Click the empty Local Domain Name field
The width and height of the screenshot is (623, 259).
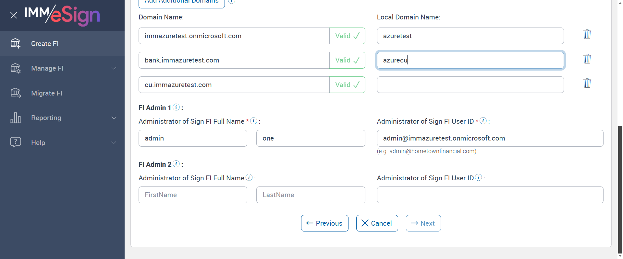(x=470, y=85)
